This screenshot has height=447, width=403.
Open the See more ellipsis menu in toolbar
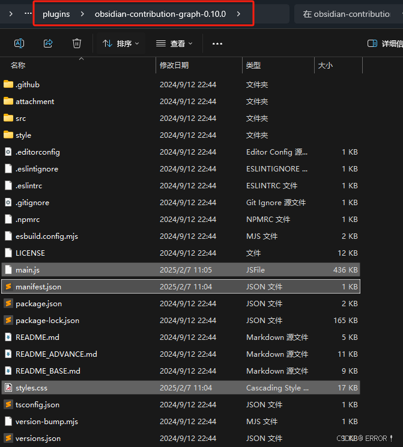(x=217, y=43)
